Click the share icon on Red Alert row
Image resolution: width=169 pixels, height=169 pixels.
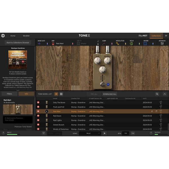point(156,111)
